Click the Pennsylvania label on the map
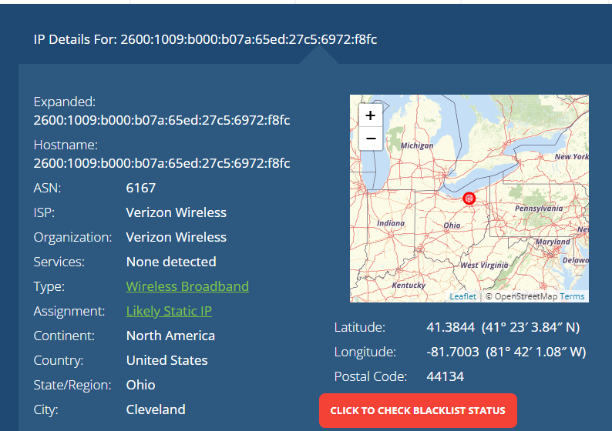This screenshot has height=431, width=612. click(539, 209)
